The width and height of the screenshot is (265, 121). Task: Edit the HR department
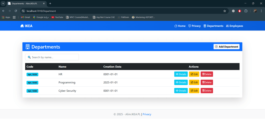[194, 74]
